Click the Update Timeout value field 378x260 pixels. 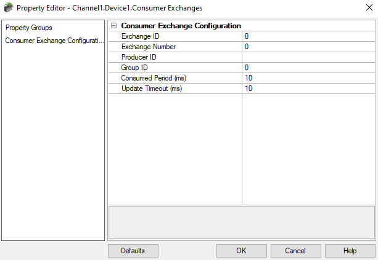308,89
